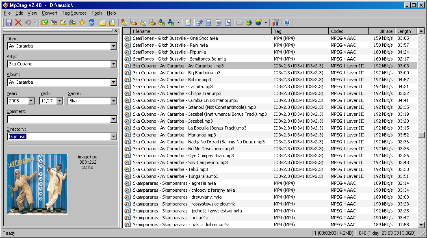Screen dimensions: 427x238
Task: Open the View menu
Action: click(32, 13)
